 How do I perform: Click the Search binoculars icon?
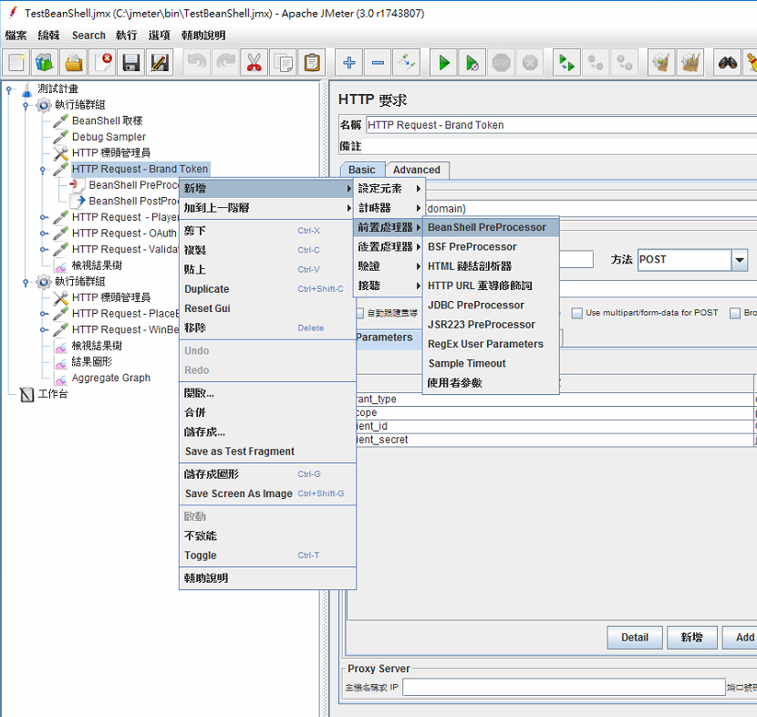tap(728, 63)
